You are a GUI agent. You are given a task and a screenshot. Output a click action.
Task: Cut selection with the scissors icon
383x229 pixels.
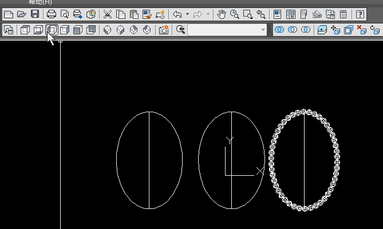coord(108,14)
